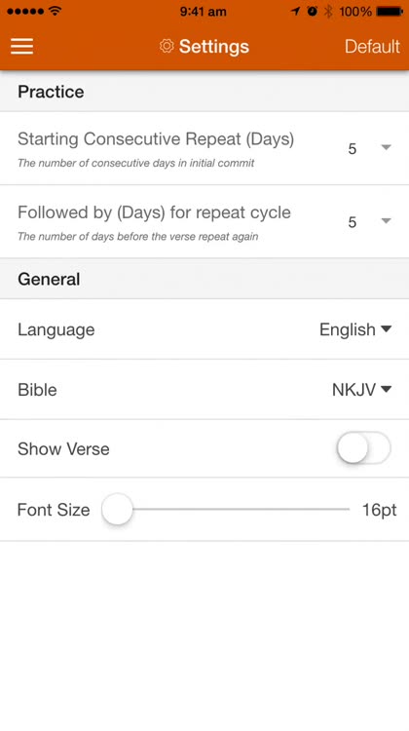
Task: Open the hamburger menu
Action: tap(21, 46)
